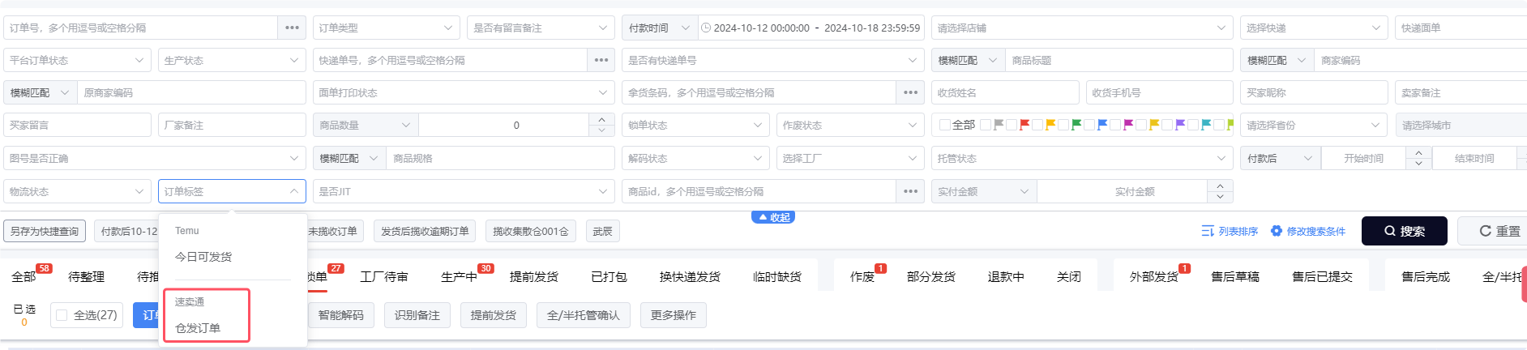Tick the gray flag checkbox

coord(986,125)
